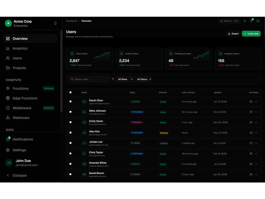The image size is (265, 199).
Task: Click the Dashboard breadcrumb link
Action: click(x=72, y=21)
